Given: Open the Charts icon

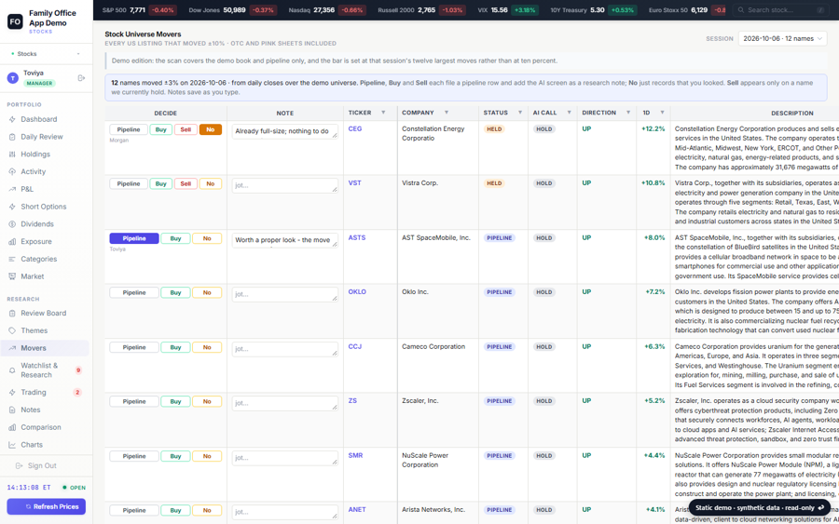Looking at the screenshot, I should click(12, 444).
